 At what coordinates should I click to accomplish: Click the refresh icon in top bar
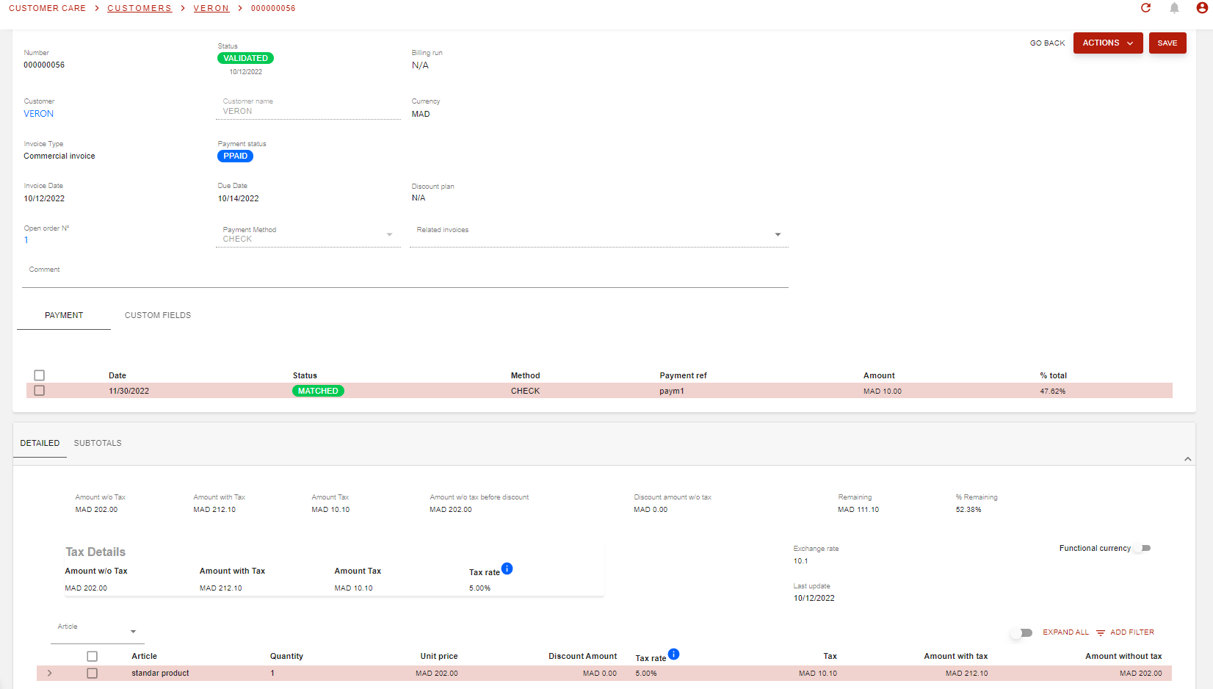(1145, 8)
